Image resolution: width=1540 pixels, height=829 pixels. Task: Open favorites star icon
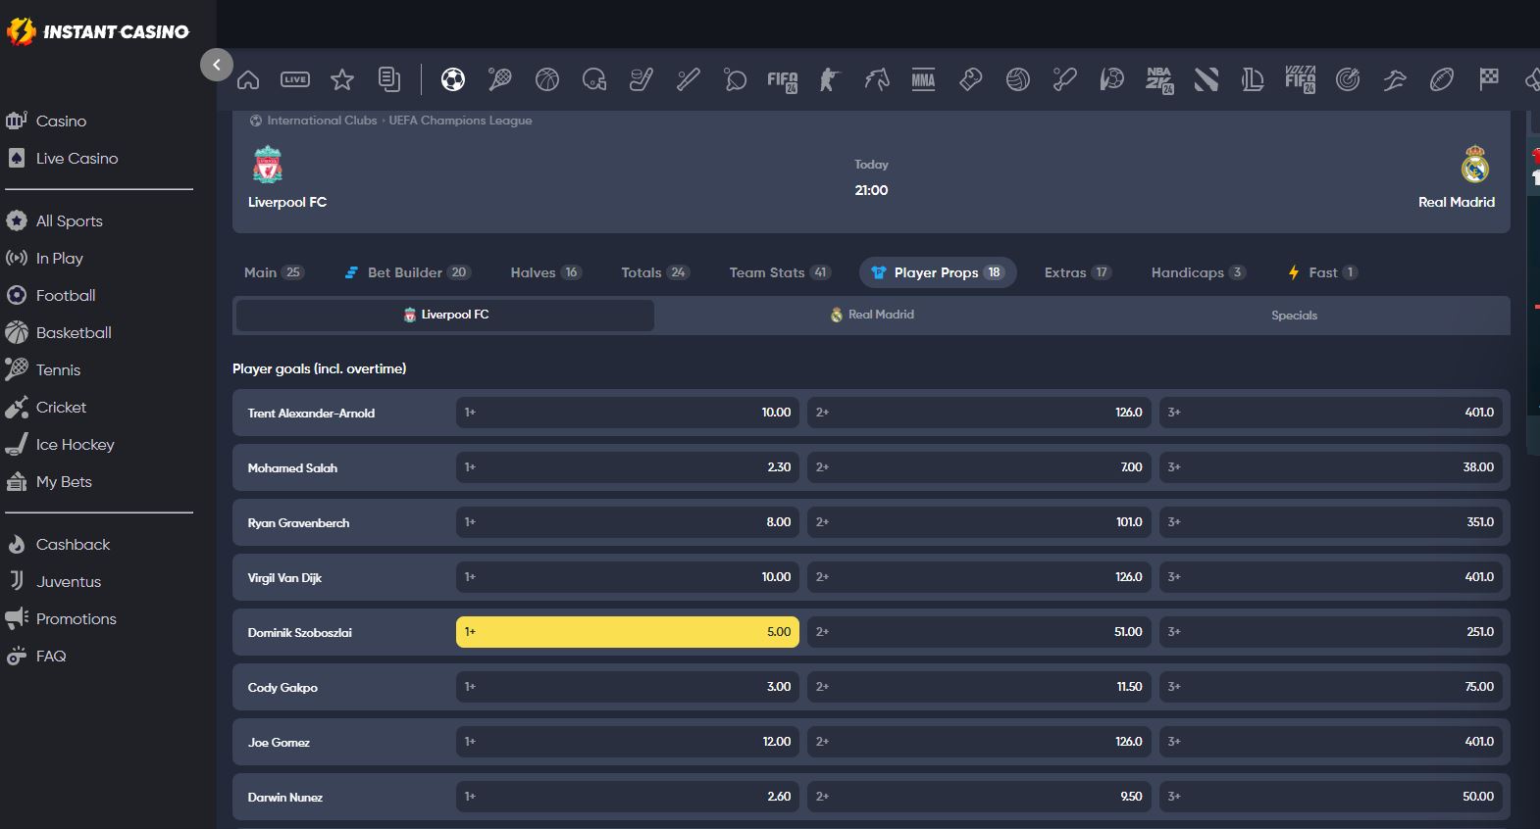(x=342, y=79)
